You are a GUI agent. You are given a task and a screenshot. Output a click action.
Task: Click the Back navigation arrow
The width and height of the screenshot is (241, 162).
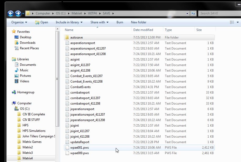(x=10, y=13)
